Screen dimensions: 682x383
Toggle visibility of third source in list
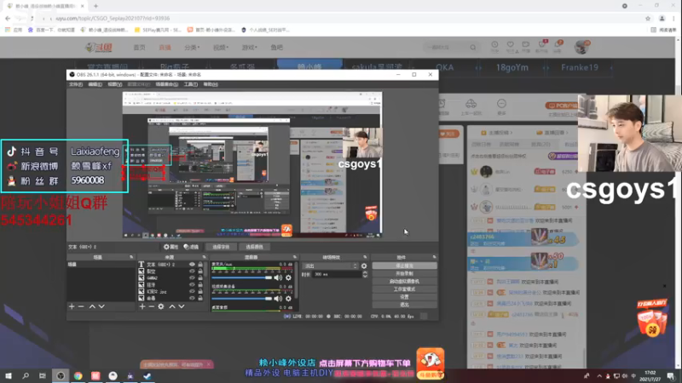pyautogui.click(x=192, y=278)
